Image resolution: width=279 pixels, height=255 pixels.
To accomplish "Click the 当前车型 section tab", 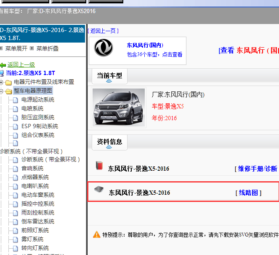I will (x=109, y=76).
